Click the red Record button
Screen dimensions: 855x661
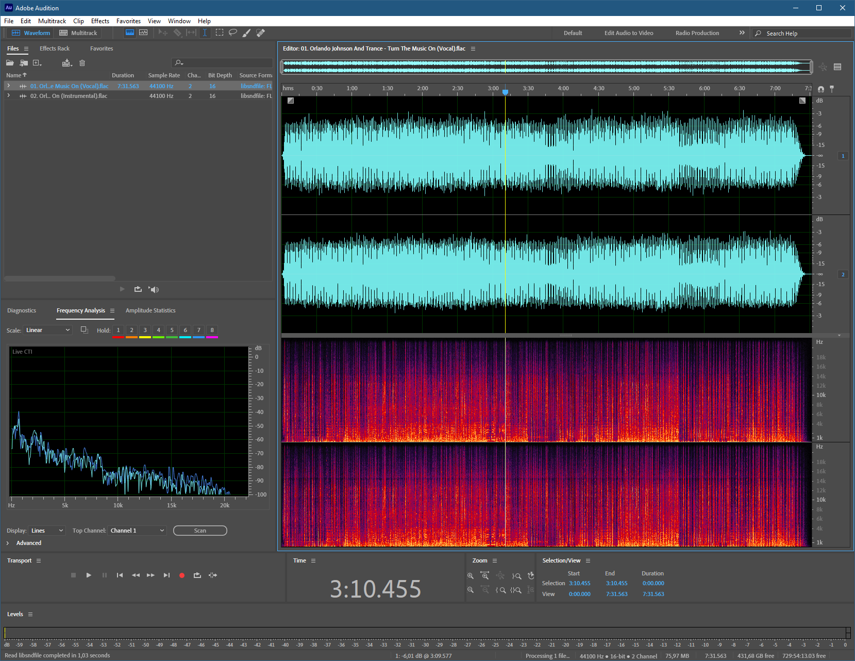pos(182,575)
